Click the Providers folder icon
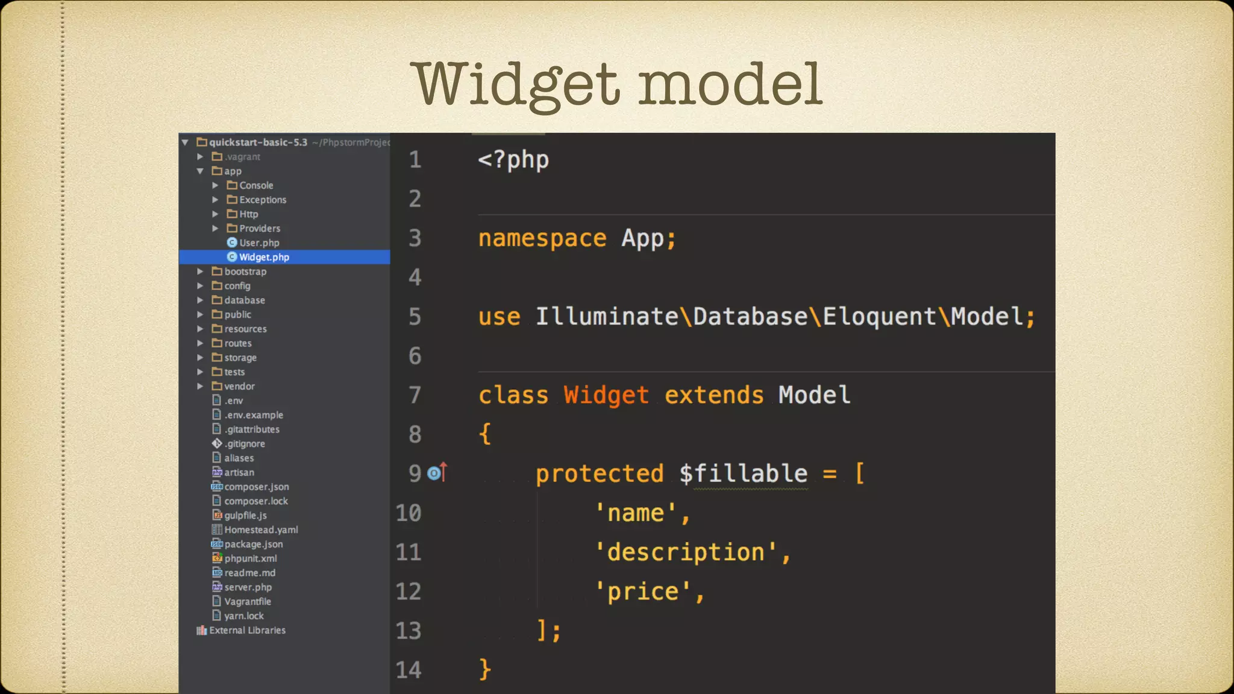 point(232,228)
